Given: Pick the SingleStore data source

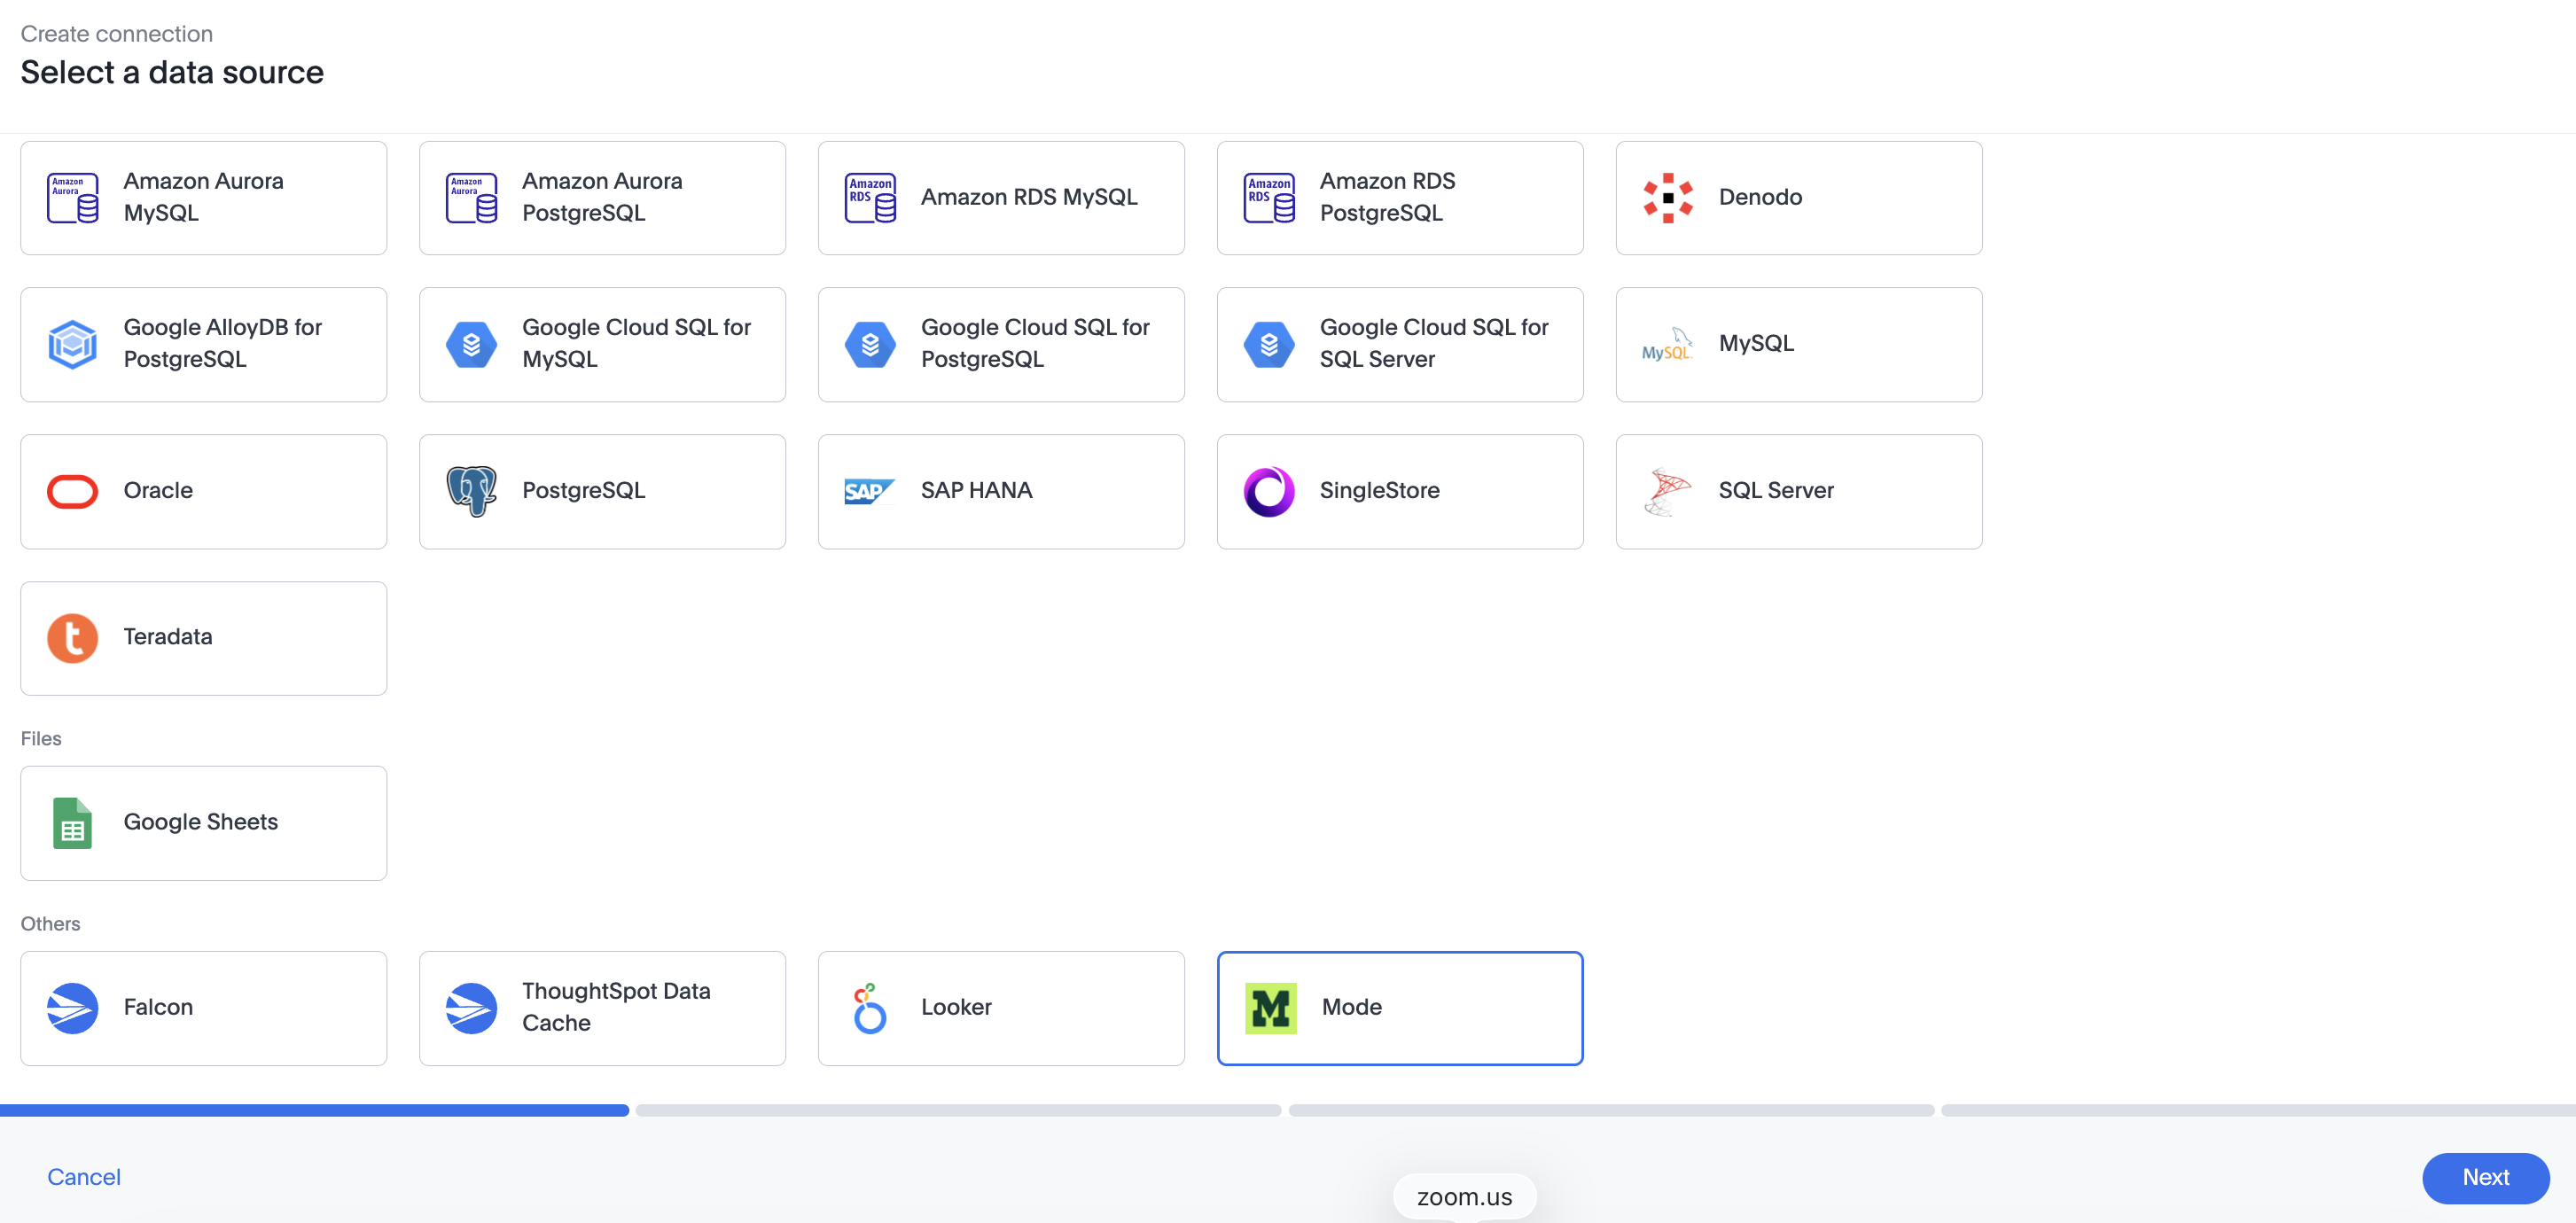Looking at the screenshot, I should click(x=1399, y=491).
